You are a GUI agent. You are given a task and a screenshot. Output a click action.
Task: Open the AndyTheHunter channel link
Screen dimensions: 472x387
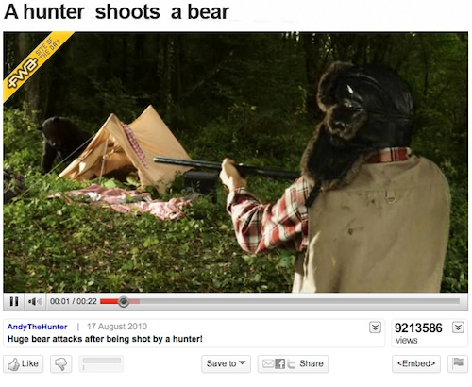pyautogui.click(x=37, y=327)
